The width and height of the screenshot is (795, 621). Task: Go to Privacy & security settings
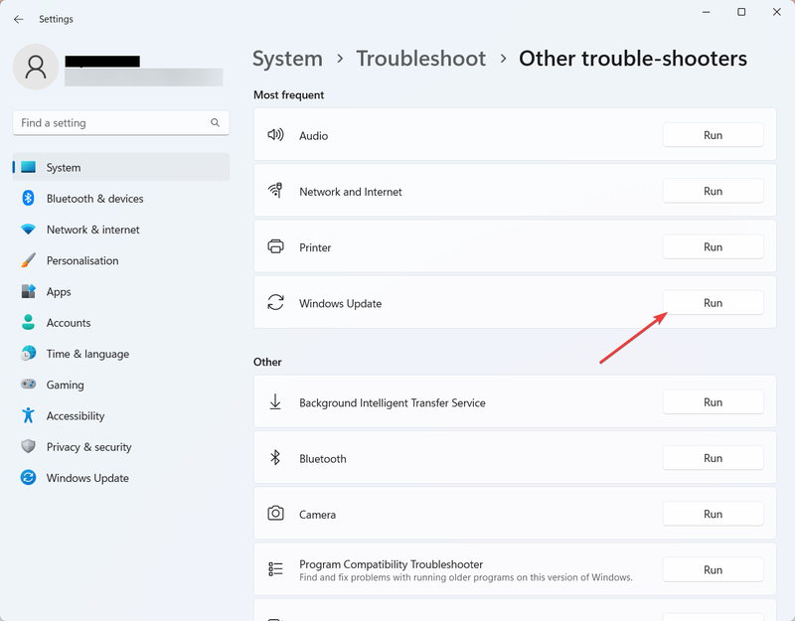click(121, 446)
